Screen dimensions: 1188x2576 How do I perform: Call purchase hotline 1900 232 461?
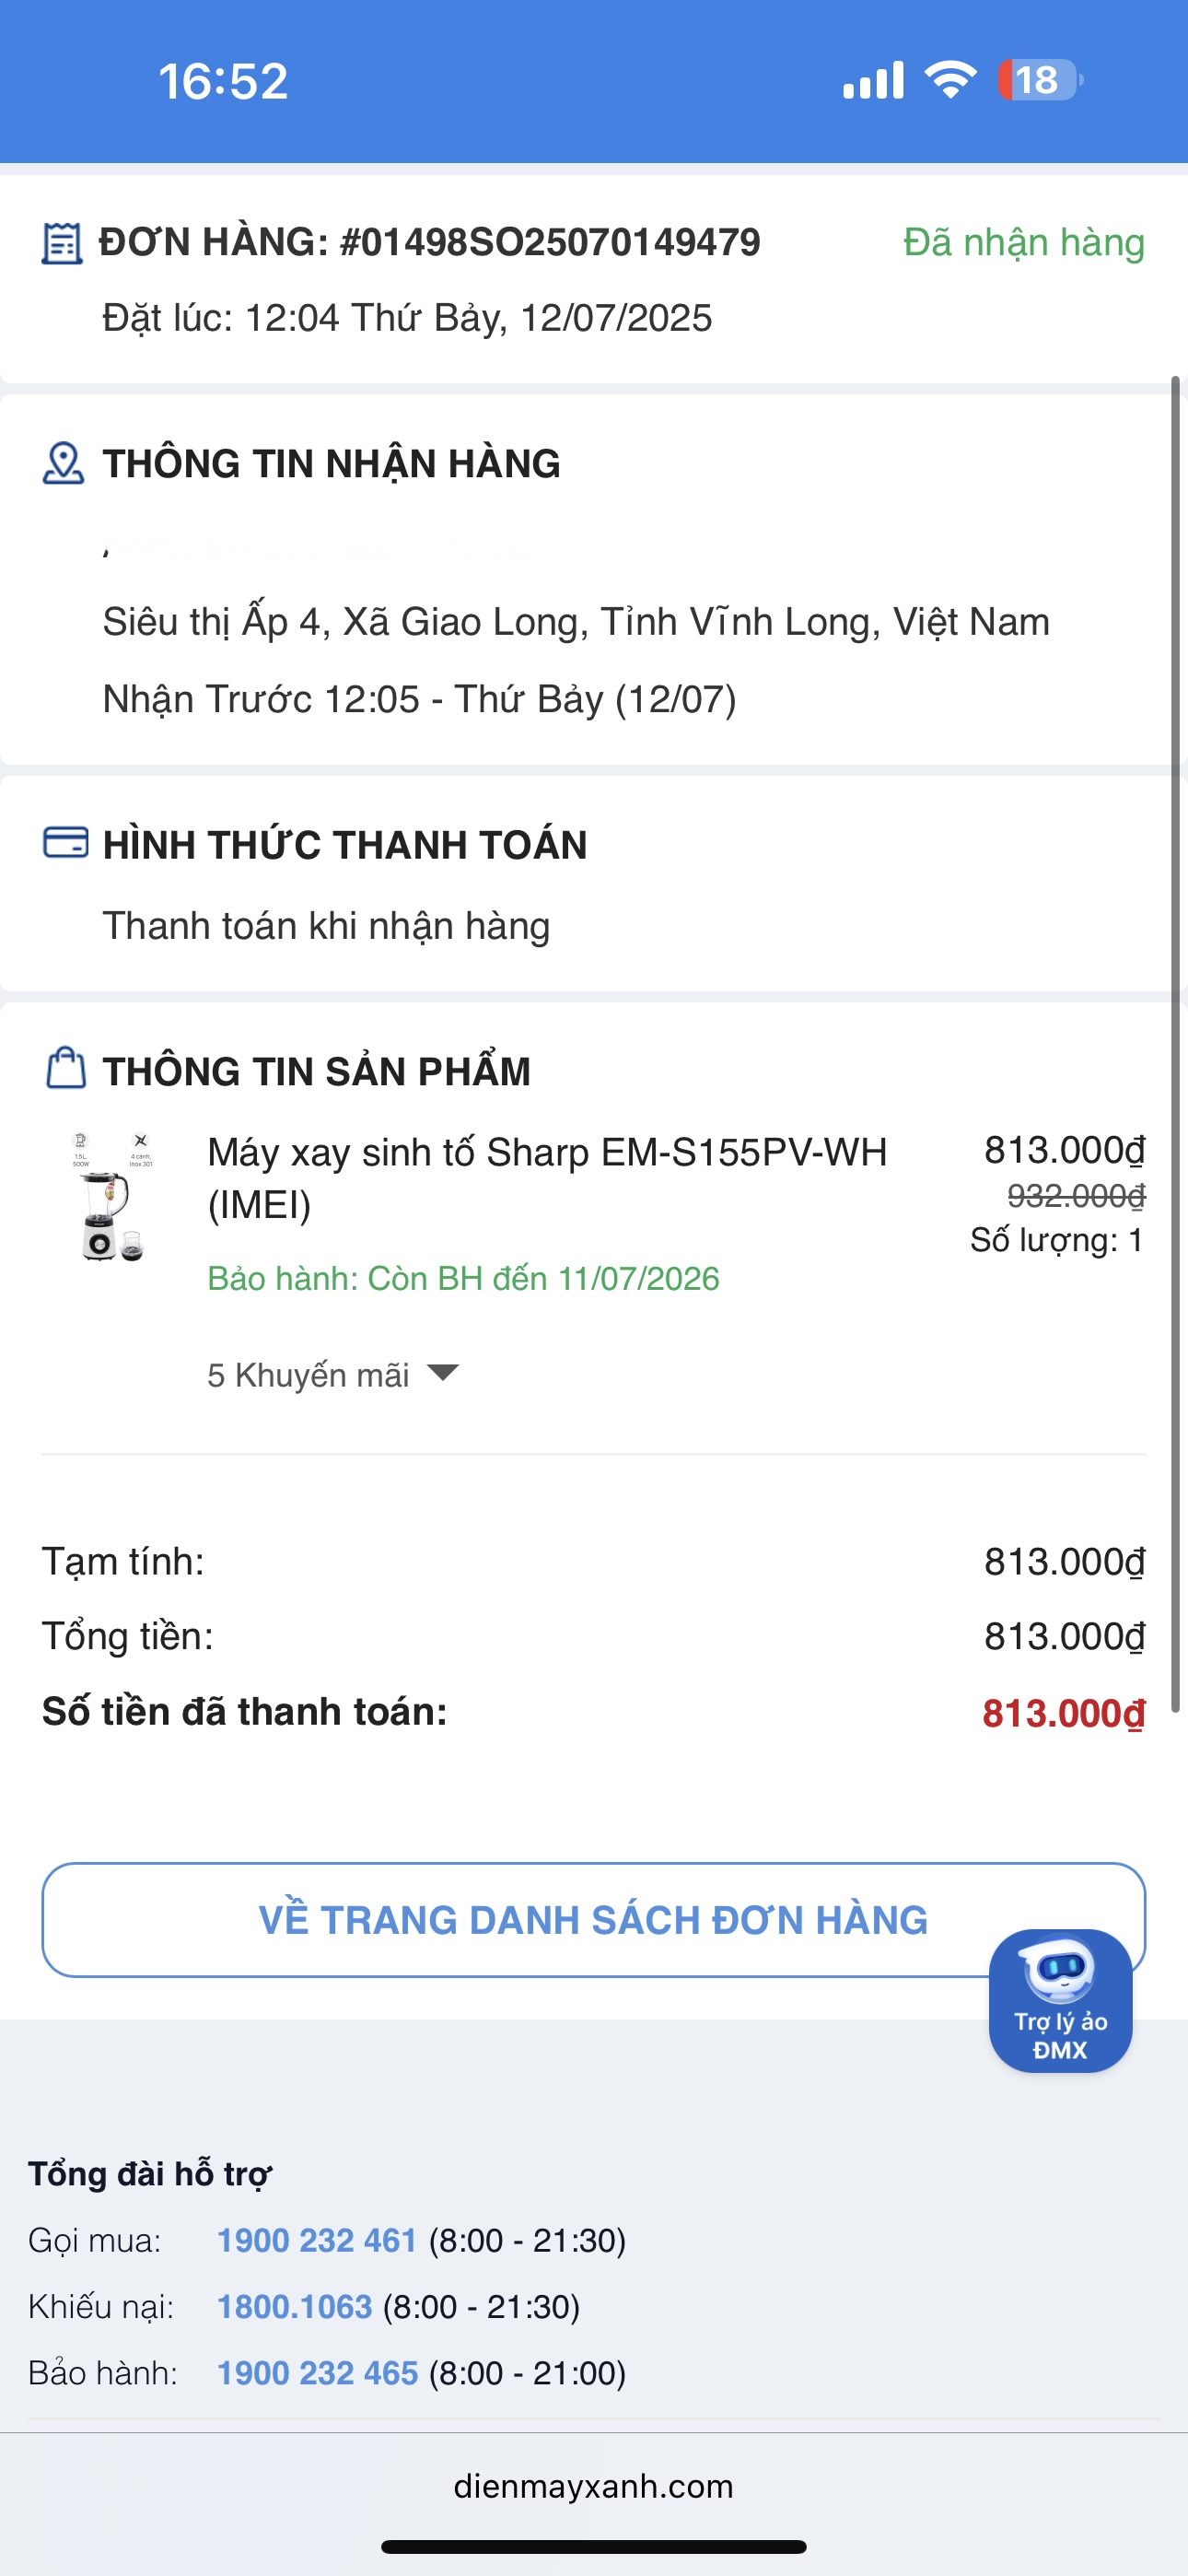coord(316,2240)
